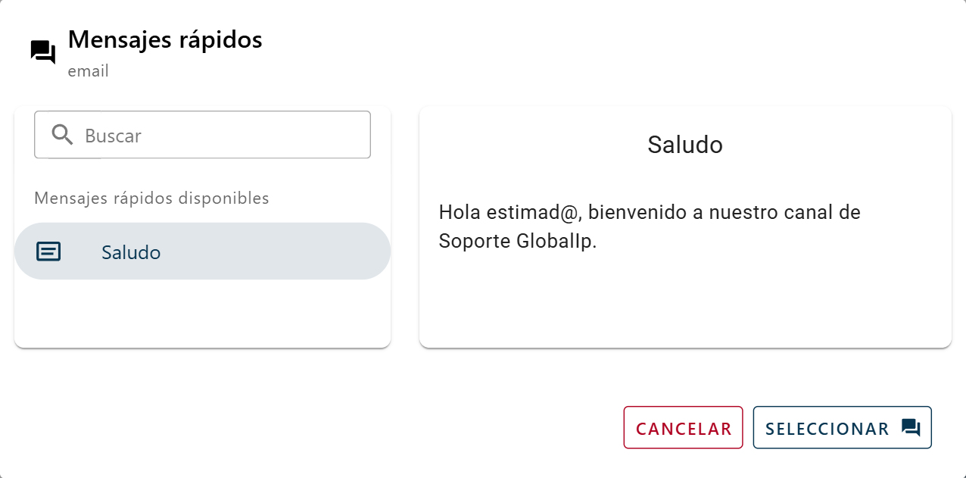The image size is (966, 478).
Task: Click the magnifier icon in the search bar
Action: click(x=63, y=135)
